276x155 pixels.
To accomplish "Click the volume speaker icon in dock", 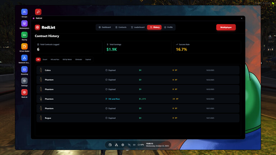I will coord(134,145).
